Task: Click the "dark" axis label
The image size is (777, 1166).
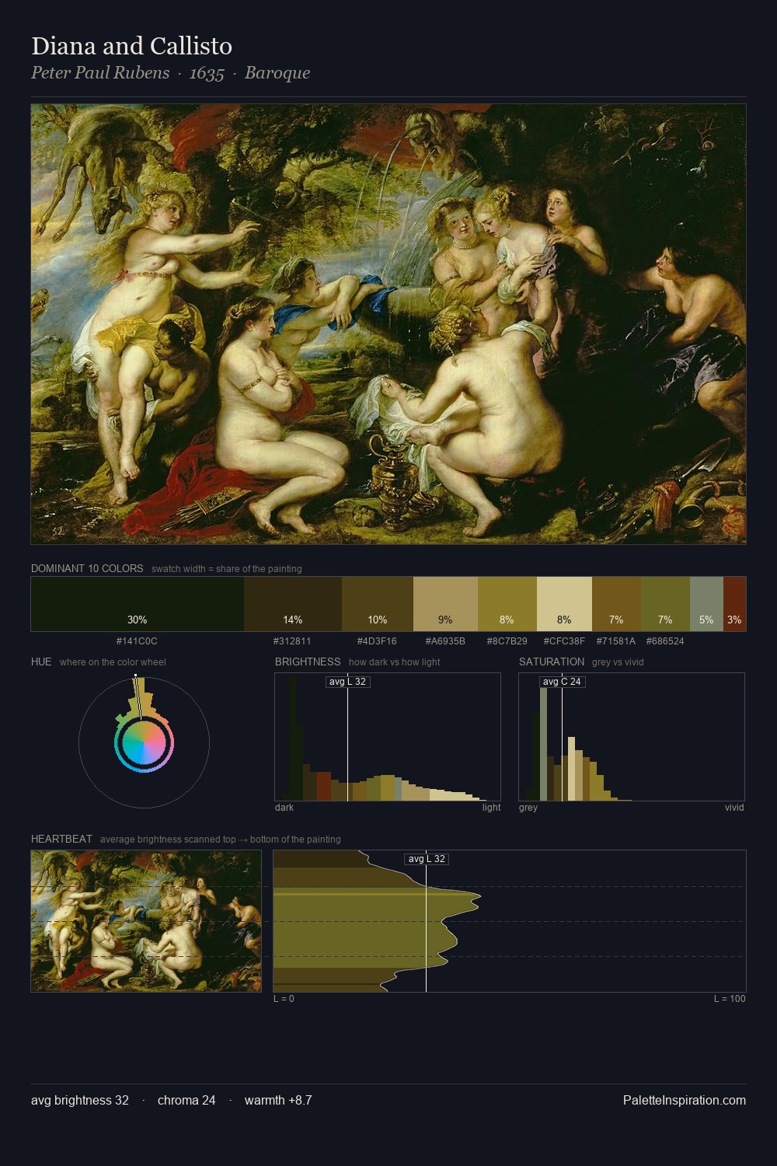Action: click(284, 808)
